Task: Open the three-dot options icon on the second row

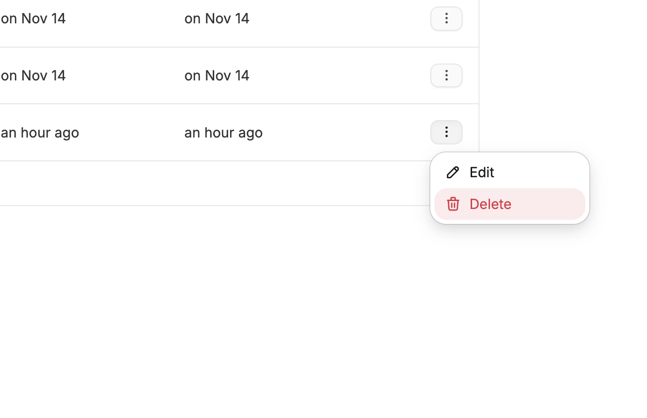Action: click(446, 75)
